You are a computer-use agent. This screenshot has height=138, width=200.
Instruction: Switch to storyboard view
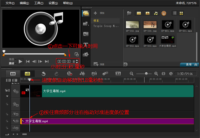click(x=13, y=73)
